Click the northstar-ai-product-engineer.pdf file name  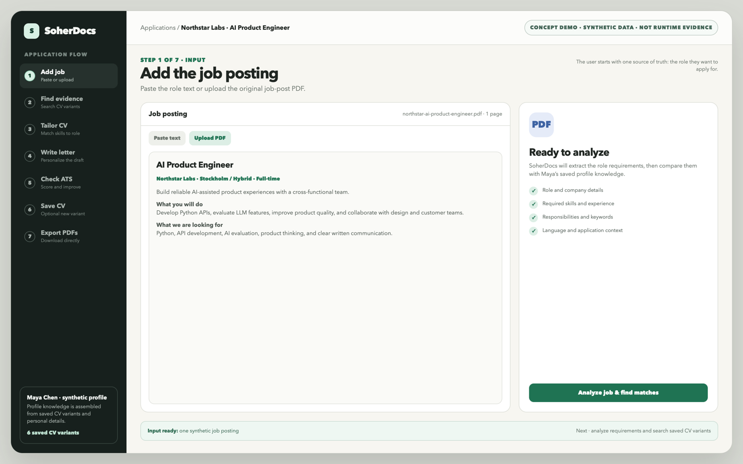[x=442, y=114]
